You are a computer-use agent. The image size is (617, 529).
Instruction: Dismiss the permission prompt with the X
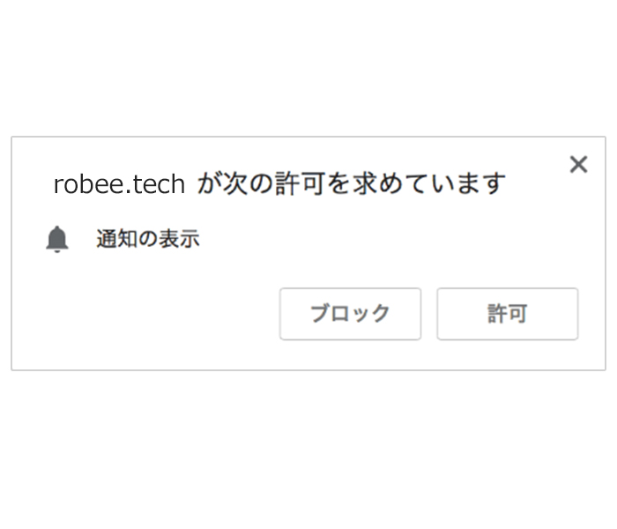point(578,164)
